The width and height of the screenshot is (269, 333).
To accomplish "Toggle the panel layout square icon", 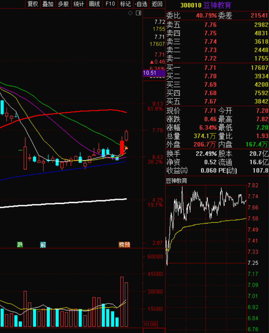I will pos(138,13).
